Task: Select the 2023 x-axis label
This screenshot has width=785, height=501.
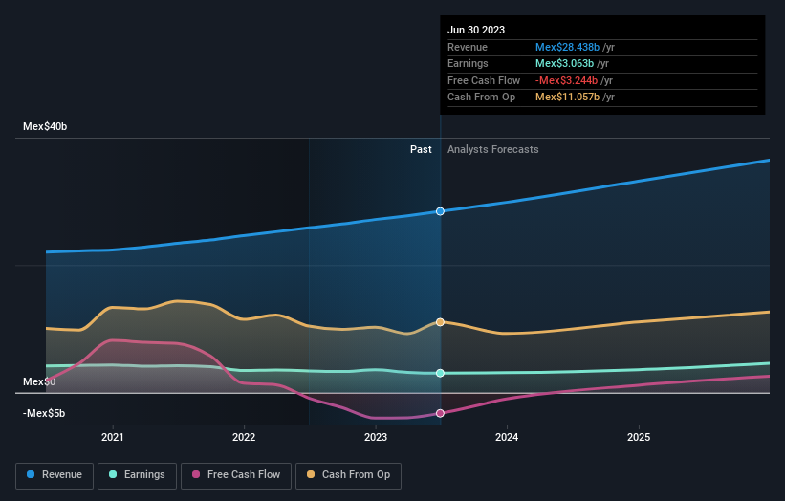Action: [x=376, y=437]
